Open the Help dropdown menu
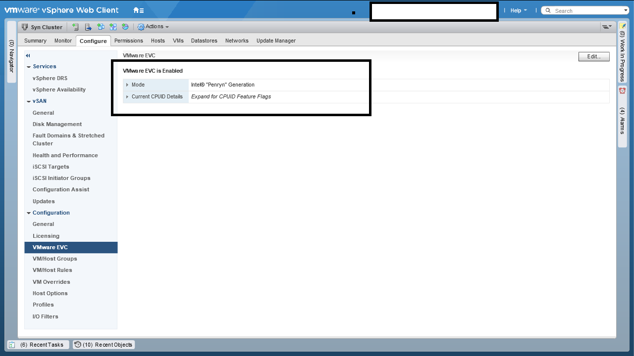The image size is (634, 356). pyautogui.click(x=519, y=10)
